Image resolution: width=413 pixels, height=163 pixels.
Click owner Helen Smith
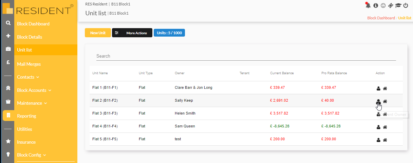pos(185,113)
